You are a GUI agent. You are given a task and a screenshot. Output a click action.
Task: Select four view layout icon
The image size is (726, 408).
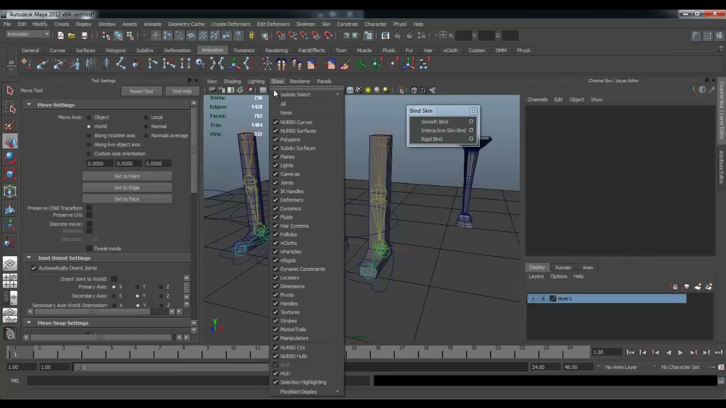coord(10,280)
